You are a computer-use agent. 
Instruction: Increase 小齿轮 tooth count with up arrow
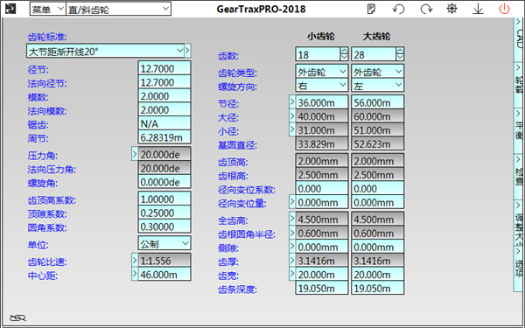[344, 51]
